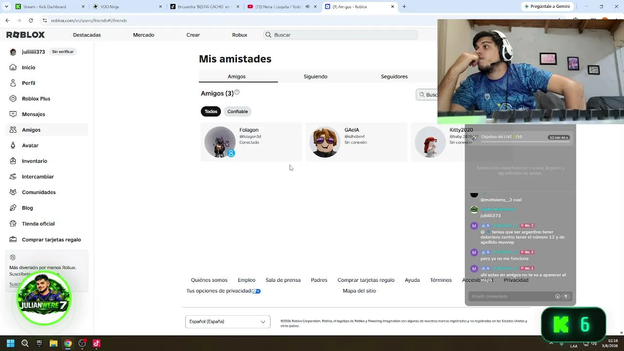Open Inicio via its home icon

[13, 67]
